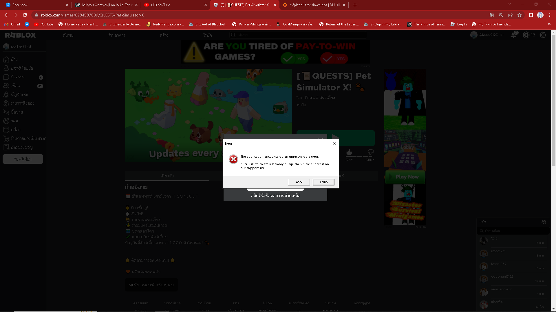Reload the page with refresh icon
This screenshot has height=312, width=556.
(25, 15)
